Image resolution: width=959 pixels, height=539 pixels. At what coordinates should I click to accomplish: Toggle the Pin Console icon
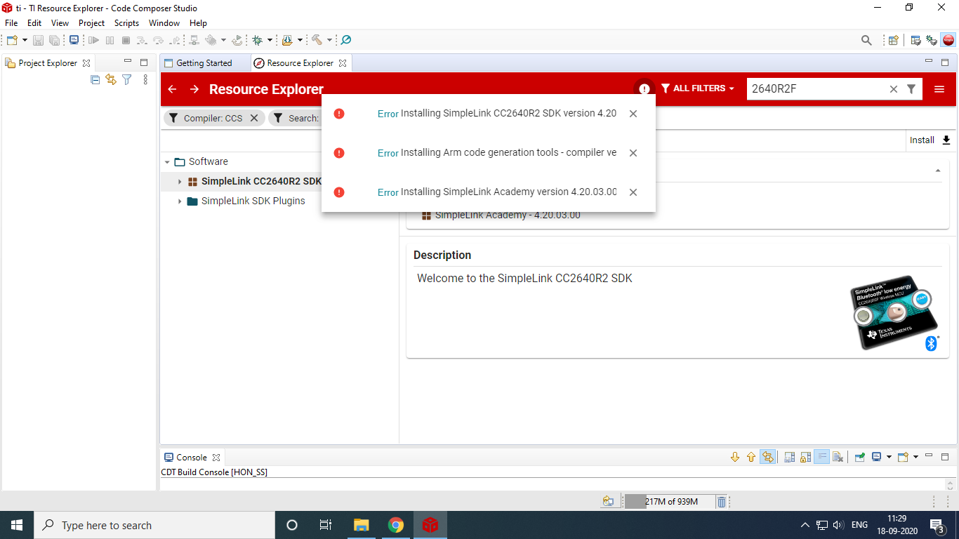click(859, 458)
